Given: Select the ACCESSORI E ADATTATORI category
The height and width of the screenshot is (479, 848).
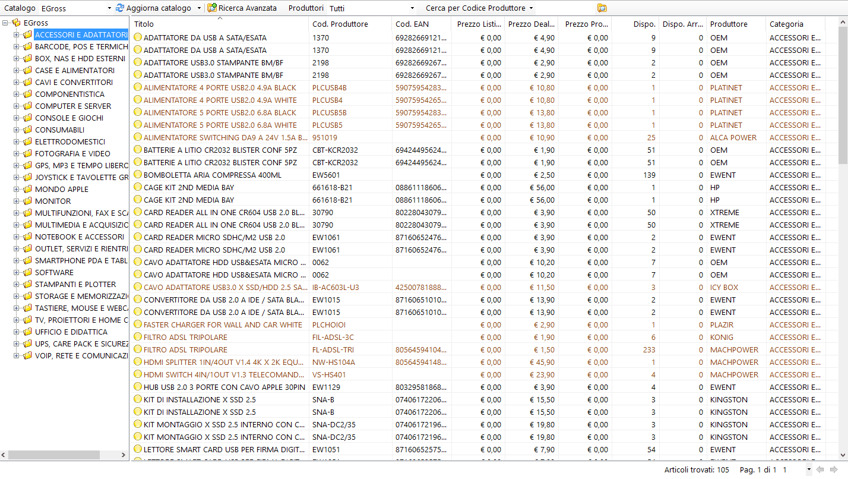Looking at the screenshot, I should (81, 34).
